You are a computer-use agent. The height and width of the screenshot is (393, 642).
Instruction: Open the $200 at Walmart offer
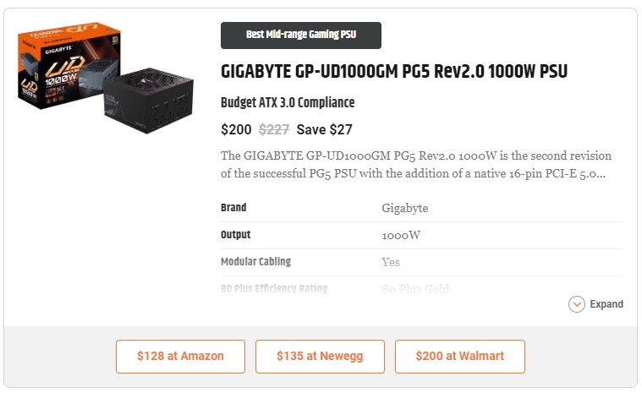click(x=459, y=357)
